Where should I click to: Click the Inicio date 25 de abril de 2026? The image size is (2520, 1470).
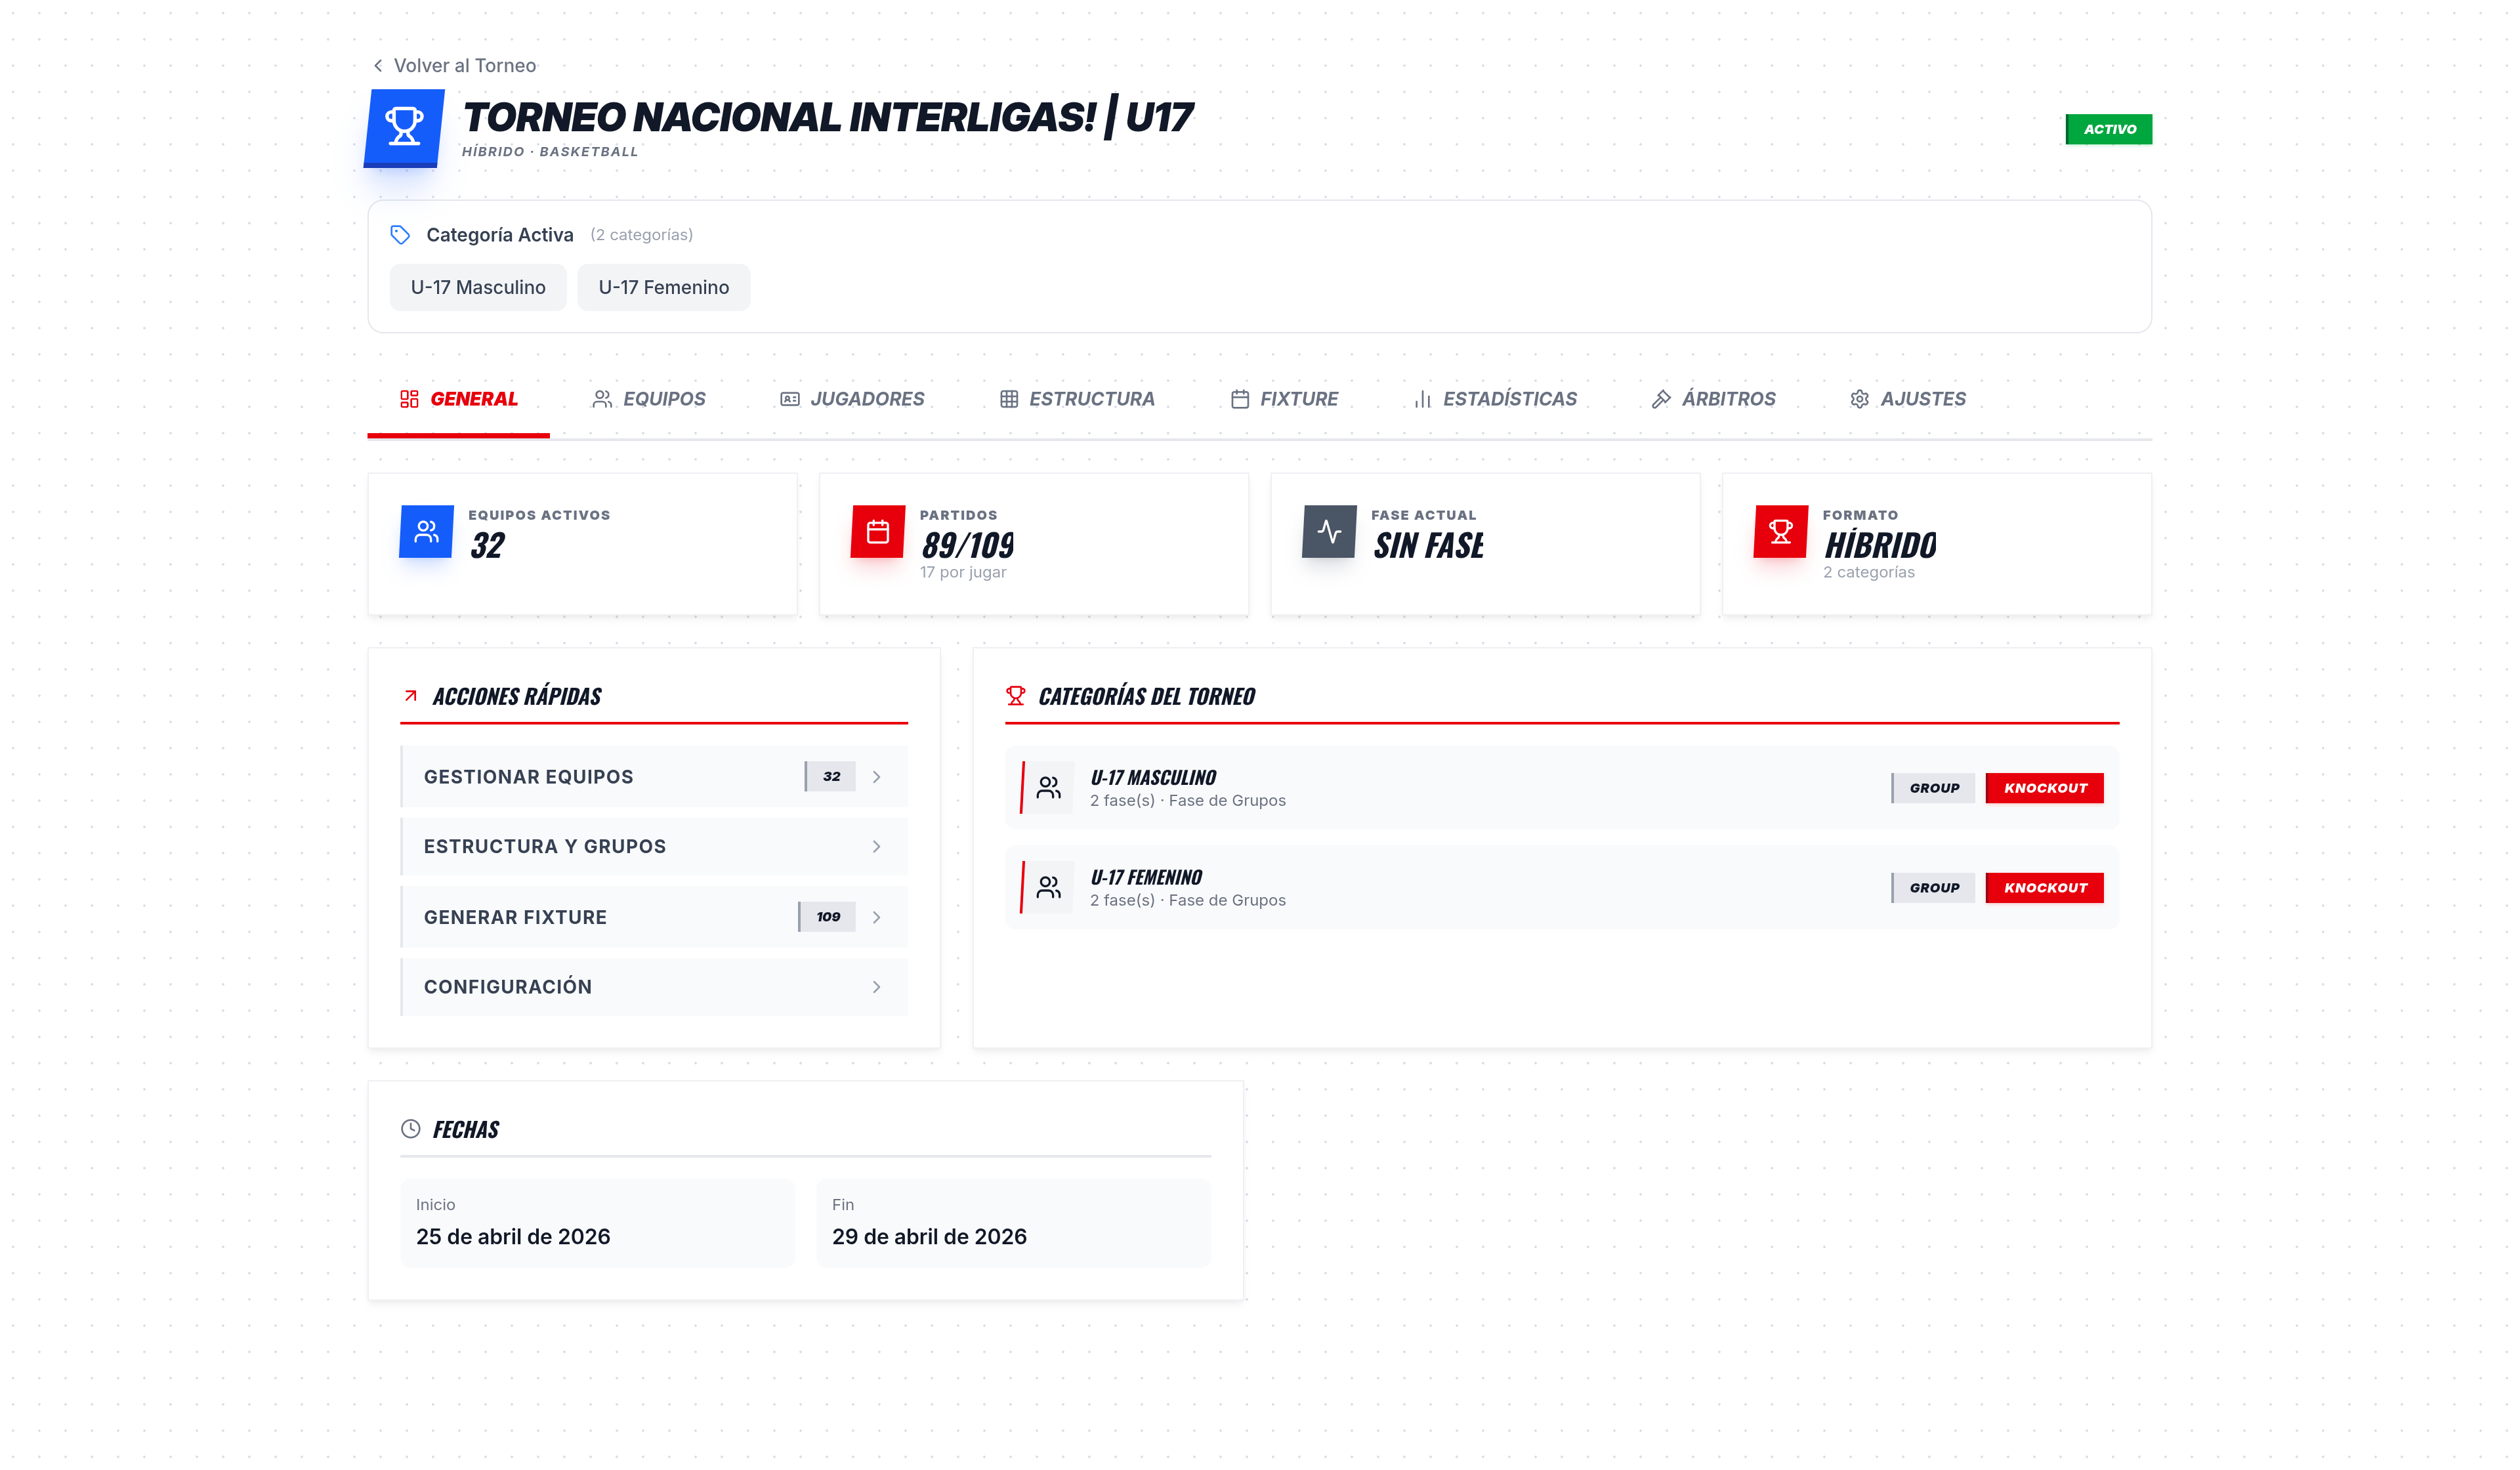(x=513, y=1237)
